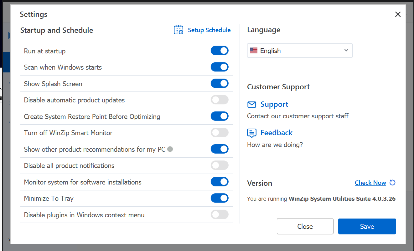
Task: Click the Feedback speech bubble icon
Action: click(252, 133)
